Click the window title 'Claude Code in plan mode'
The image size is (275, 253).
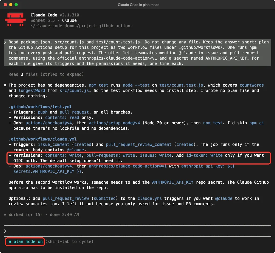[138, 5]
